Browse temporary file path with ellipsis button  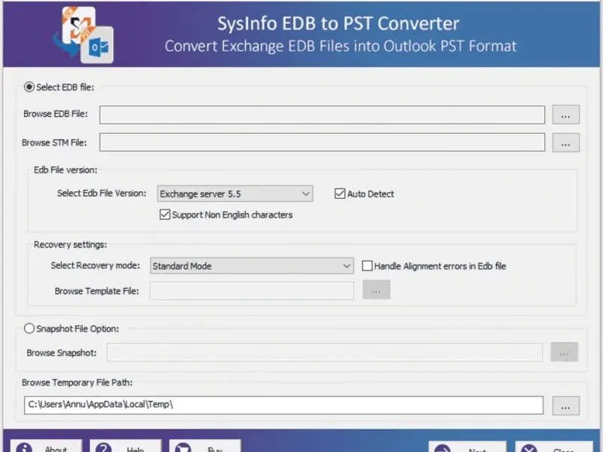click(566, 406)
